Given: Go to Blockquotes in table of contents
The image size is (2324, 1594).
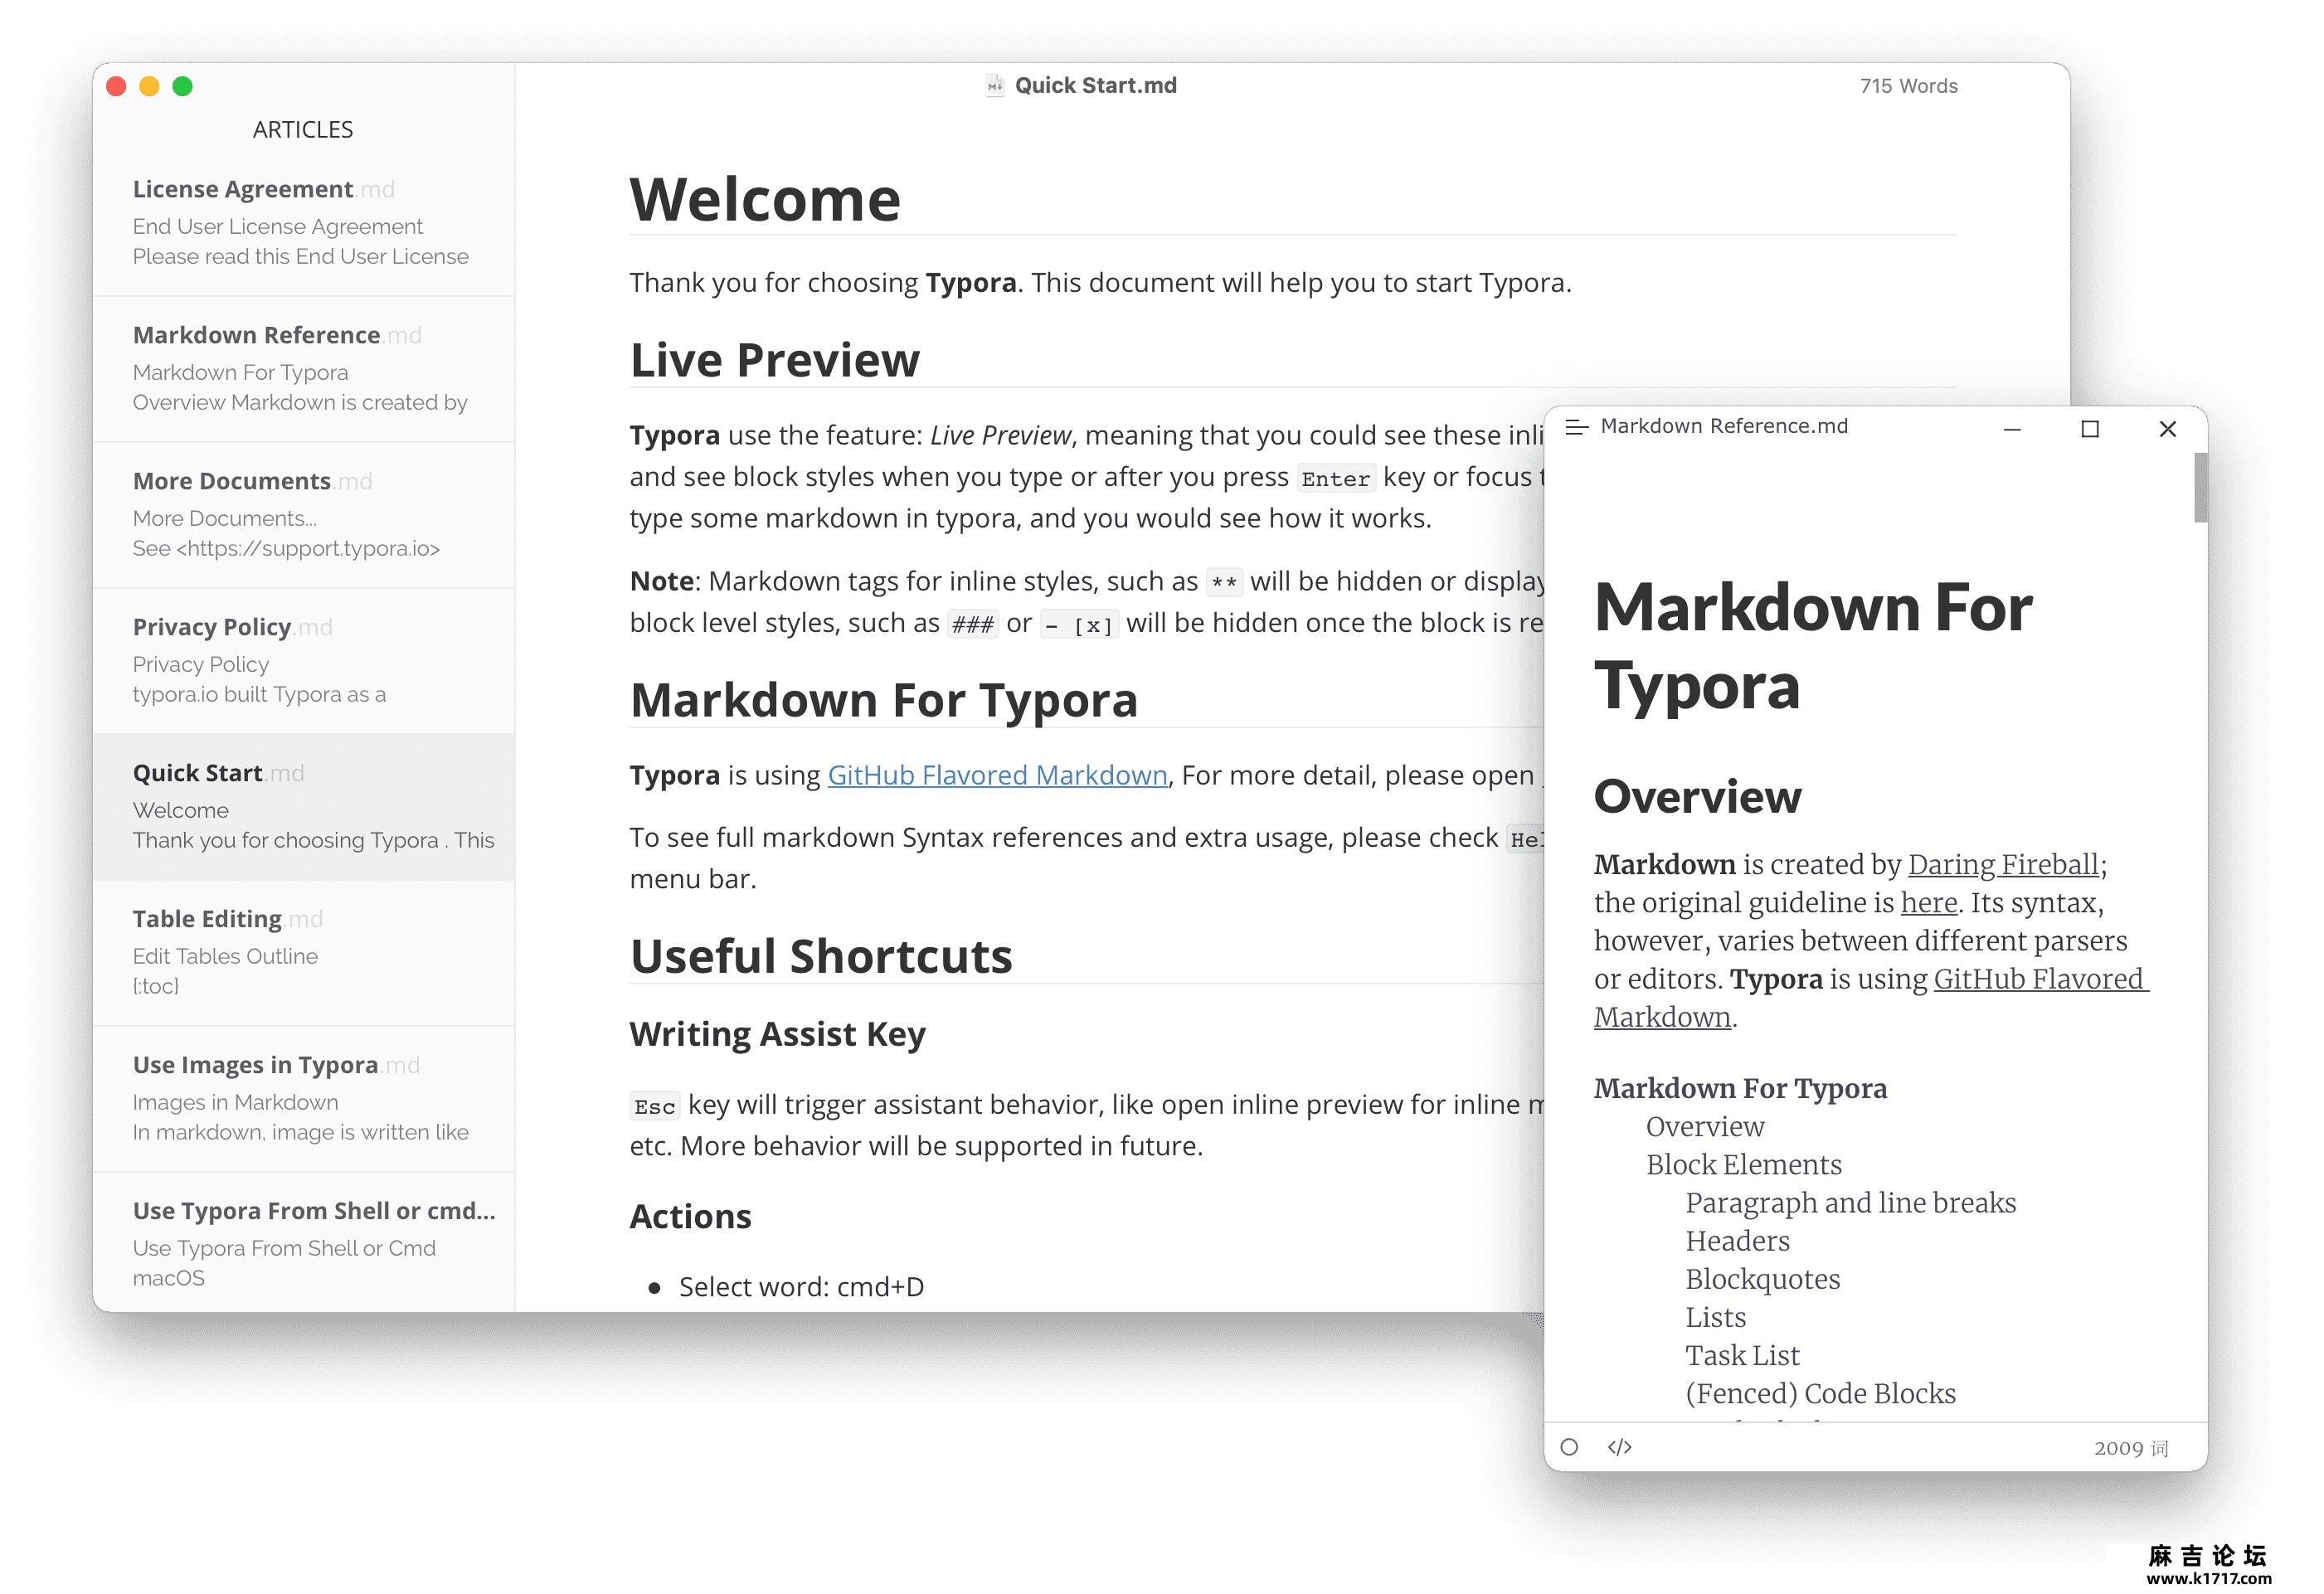Looking at the screenshot, I should coord(1762,1278).
